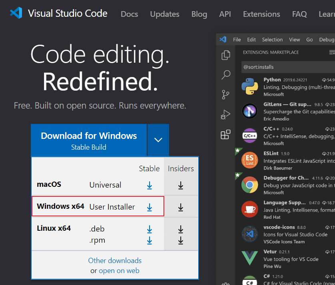Open Run and Debug icon
Viewport: 335px width, 285px height.
coord(225,115)
